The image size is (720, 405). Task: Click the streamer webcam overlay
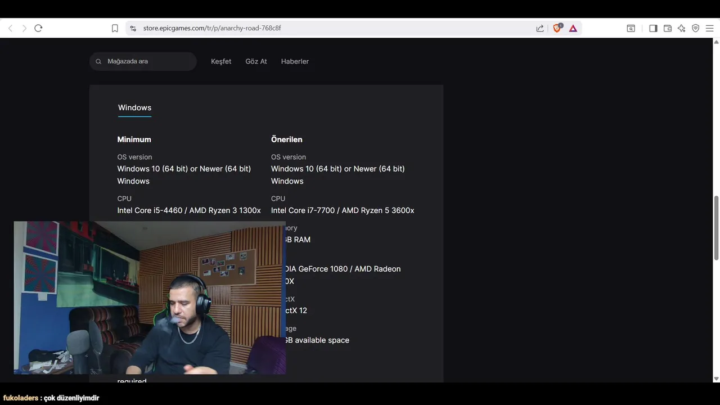pyautogui.click(x=150, y=298)
